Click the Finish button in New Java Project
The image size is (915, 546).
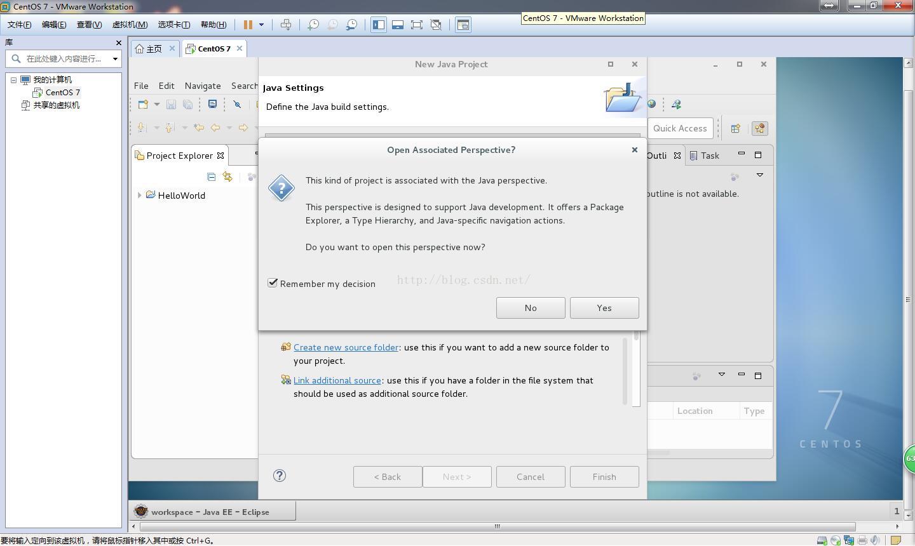click(604, 477)
